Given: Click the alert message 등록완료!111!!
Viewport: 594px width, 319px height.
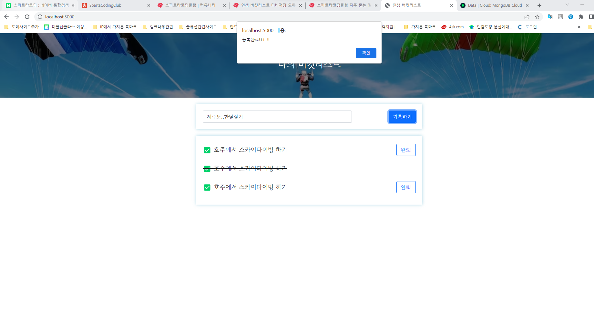Looking at the screenshot, I should coord(256,40).
